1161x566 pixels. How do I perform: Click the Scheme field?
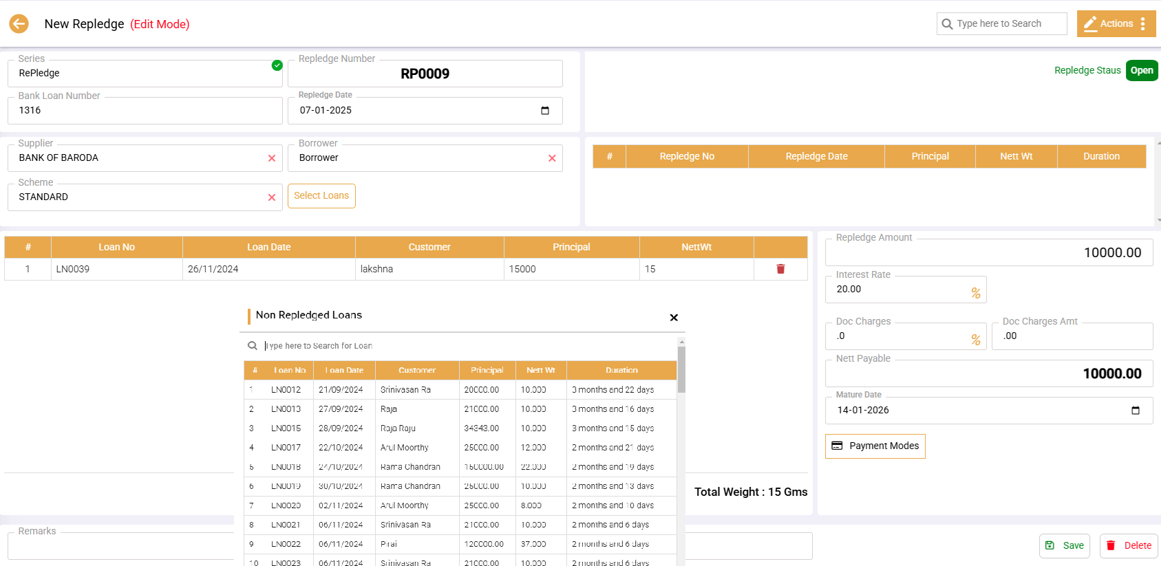coord(145,197)
